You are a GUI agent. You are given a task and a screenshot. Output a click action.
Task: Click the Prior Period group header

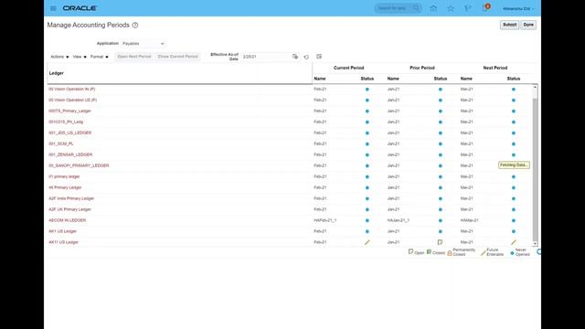click(x=422, y=68)
